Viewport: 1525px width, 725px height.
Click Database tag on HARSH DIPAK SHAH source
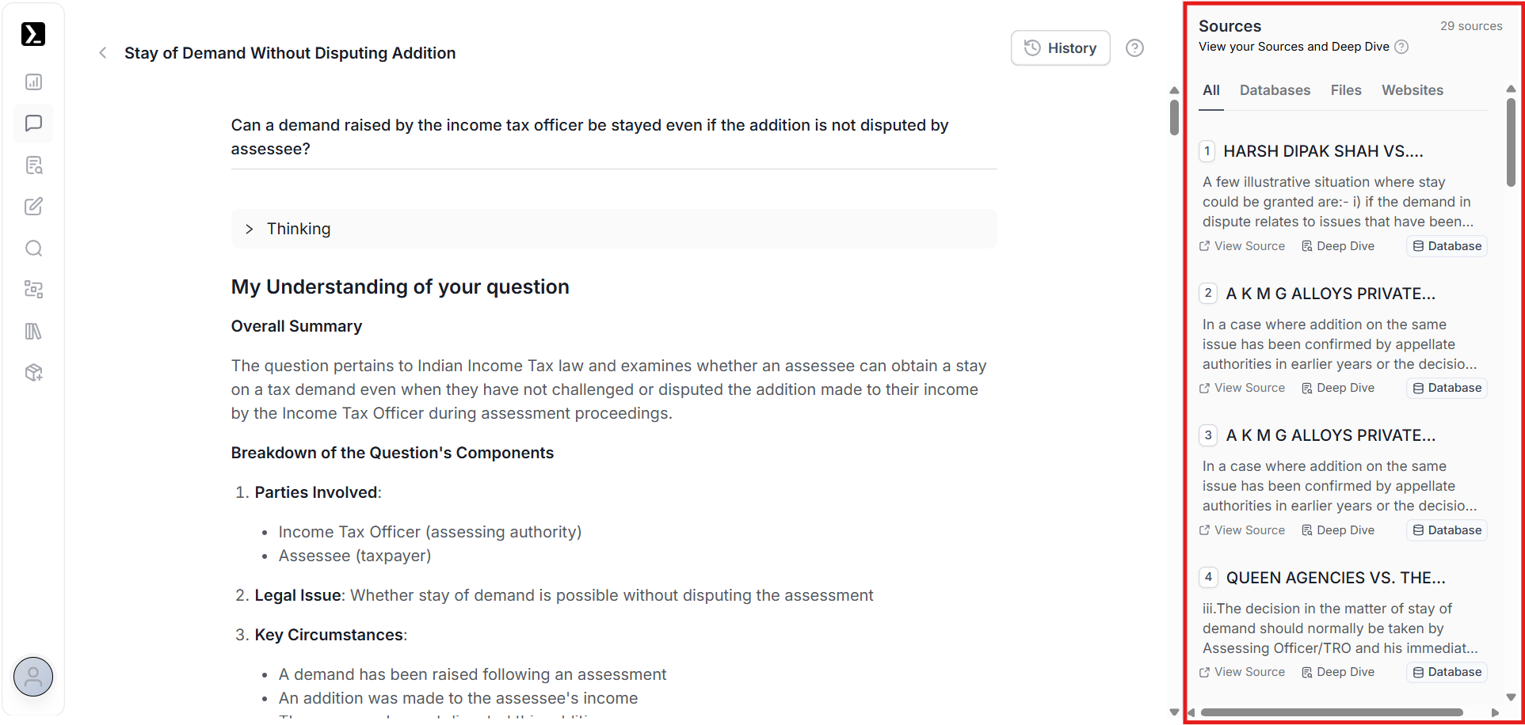1447,246
